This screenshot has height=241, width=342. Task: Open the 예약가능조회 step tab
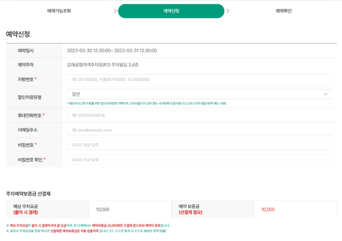tap(59, 11)
